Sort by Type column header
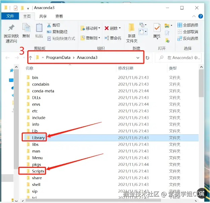 [x=173, y=68]
